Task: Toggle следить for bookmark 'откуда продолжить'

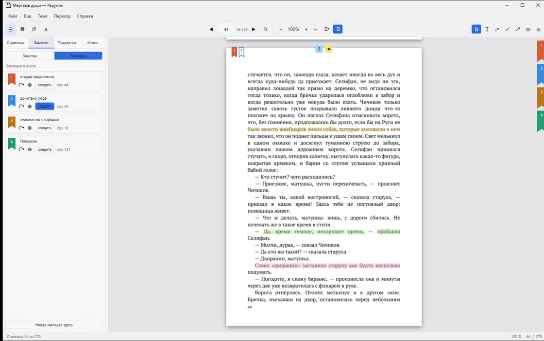Action: (x=44, y=85)
